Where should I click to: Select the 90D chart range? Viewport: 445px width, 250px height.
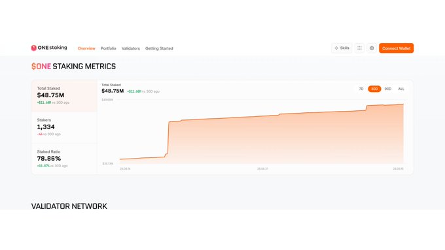click(x=387, y=89)
